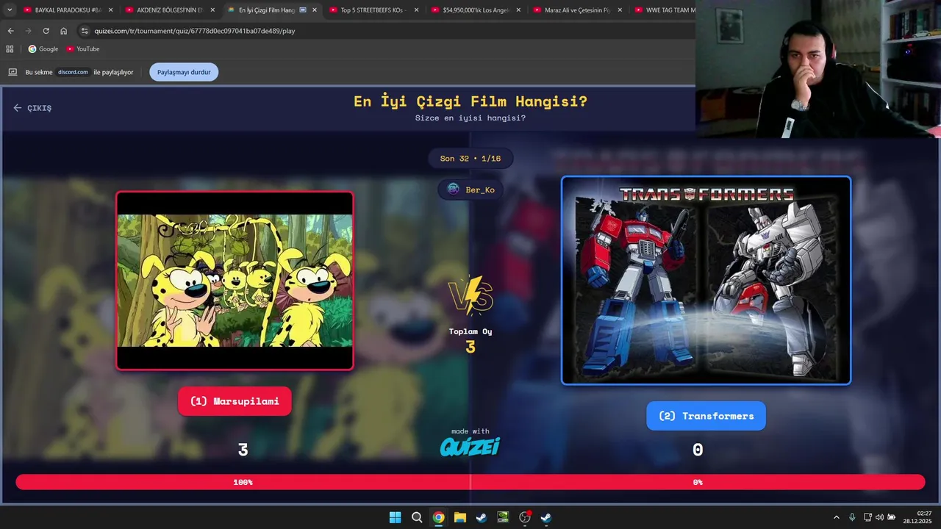Click Transformers' vote count 0
The width and height of the screenshot is (941, 529).
click(x=698, y=450)
